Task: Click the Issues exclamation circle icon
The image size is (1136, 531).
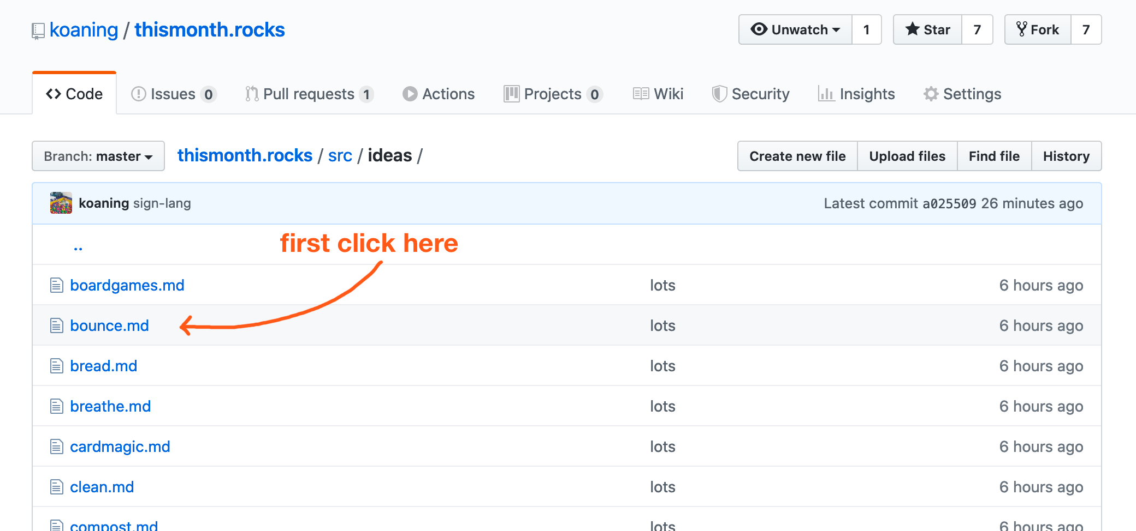Action: (139, 94)
